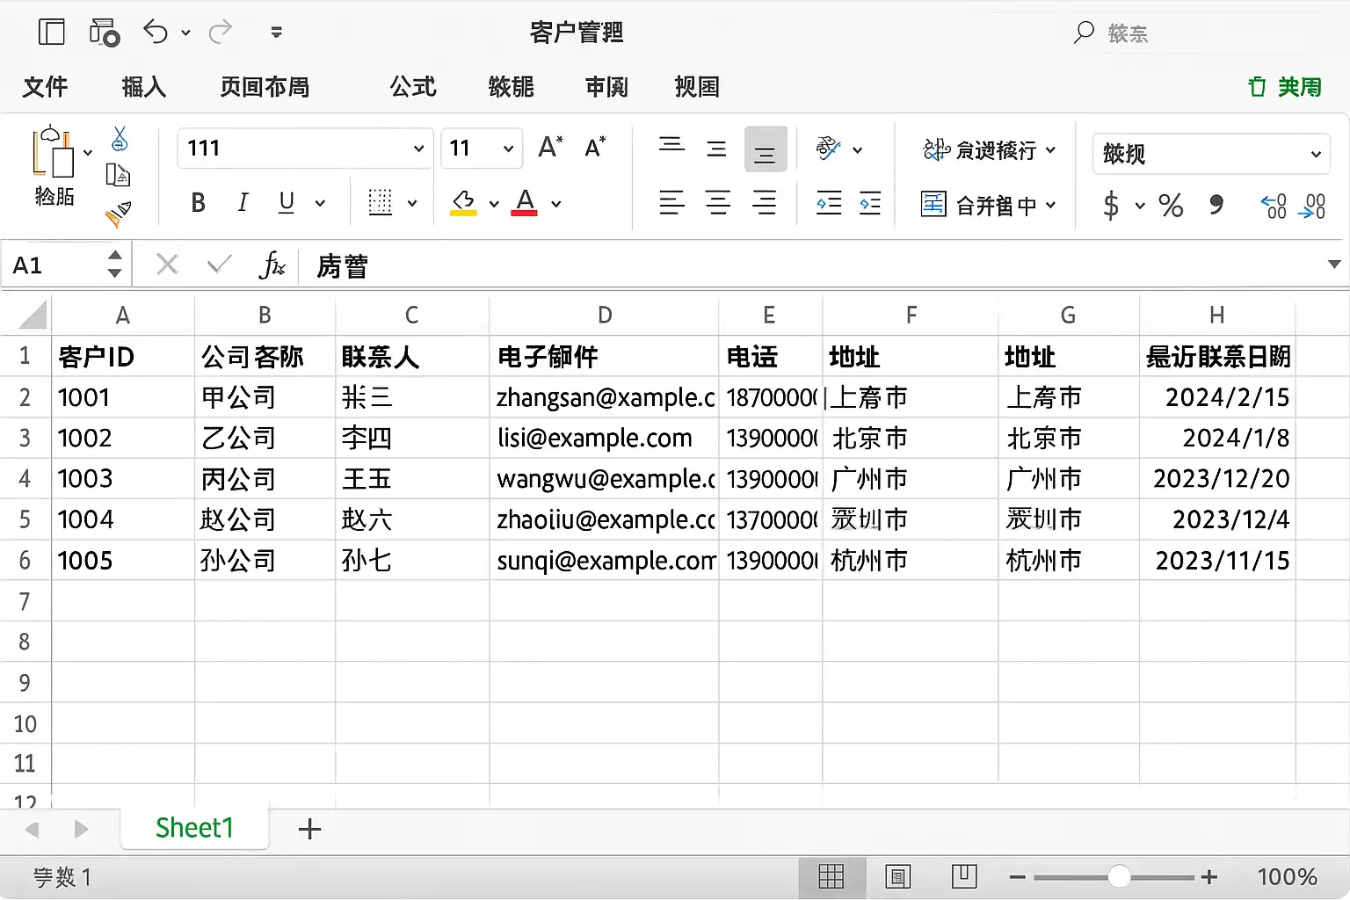1350x900 pixels.
Task: Click the percent style icon
Action: [x=1170, y=206]
